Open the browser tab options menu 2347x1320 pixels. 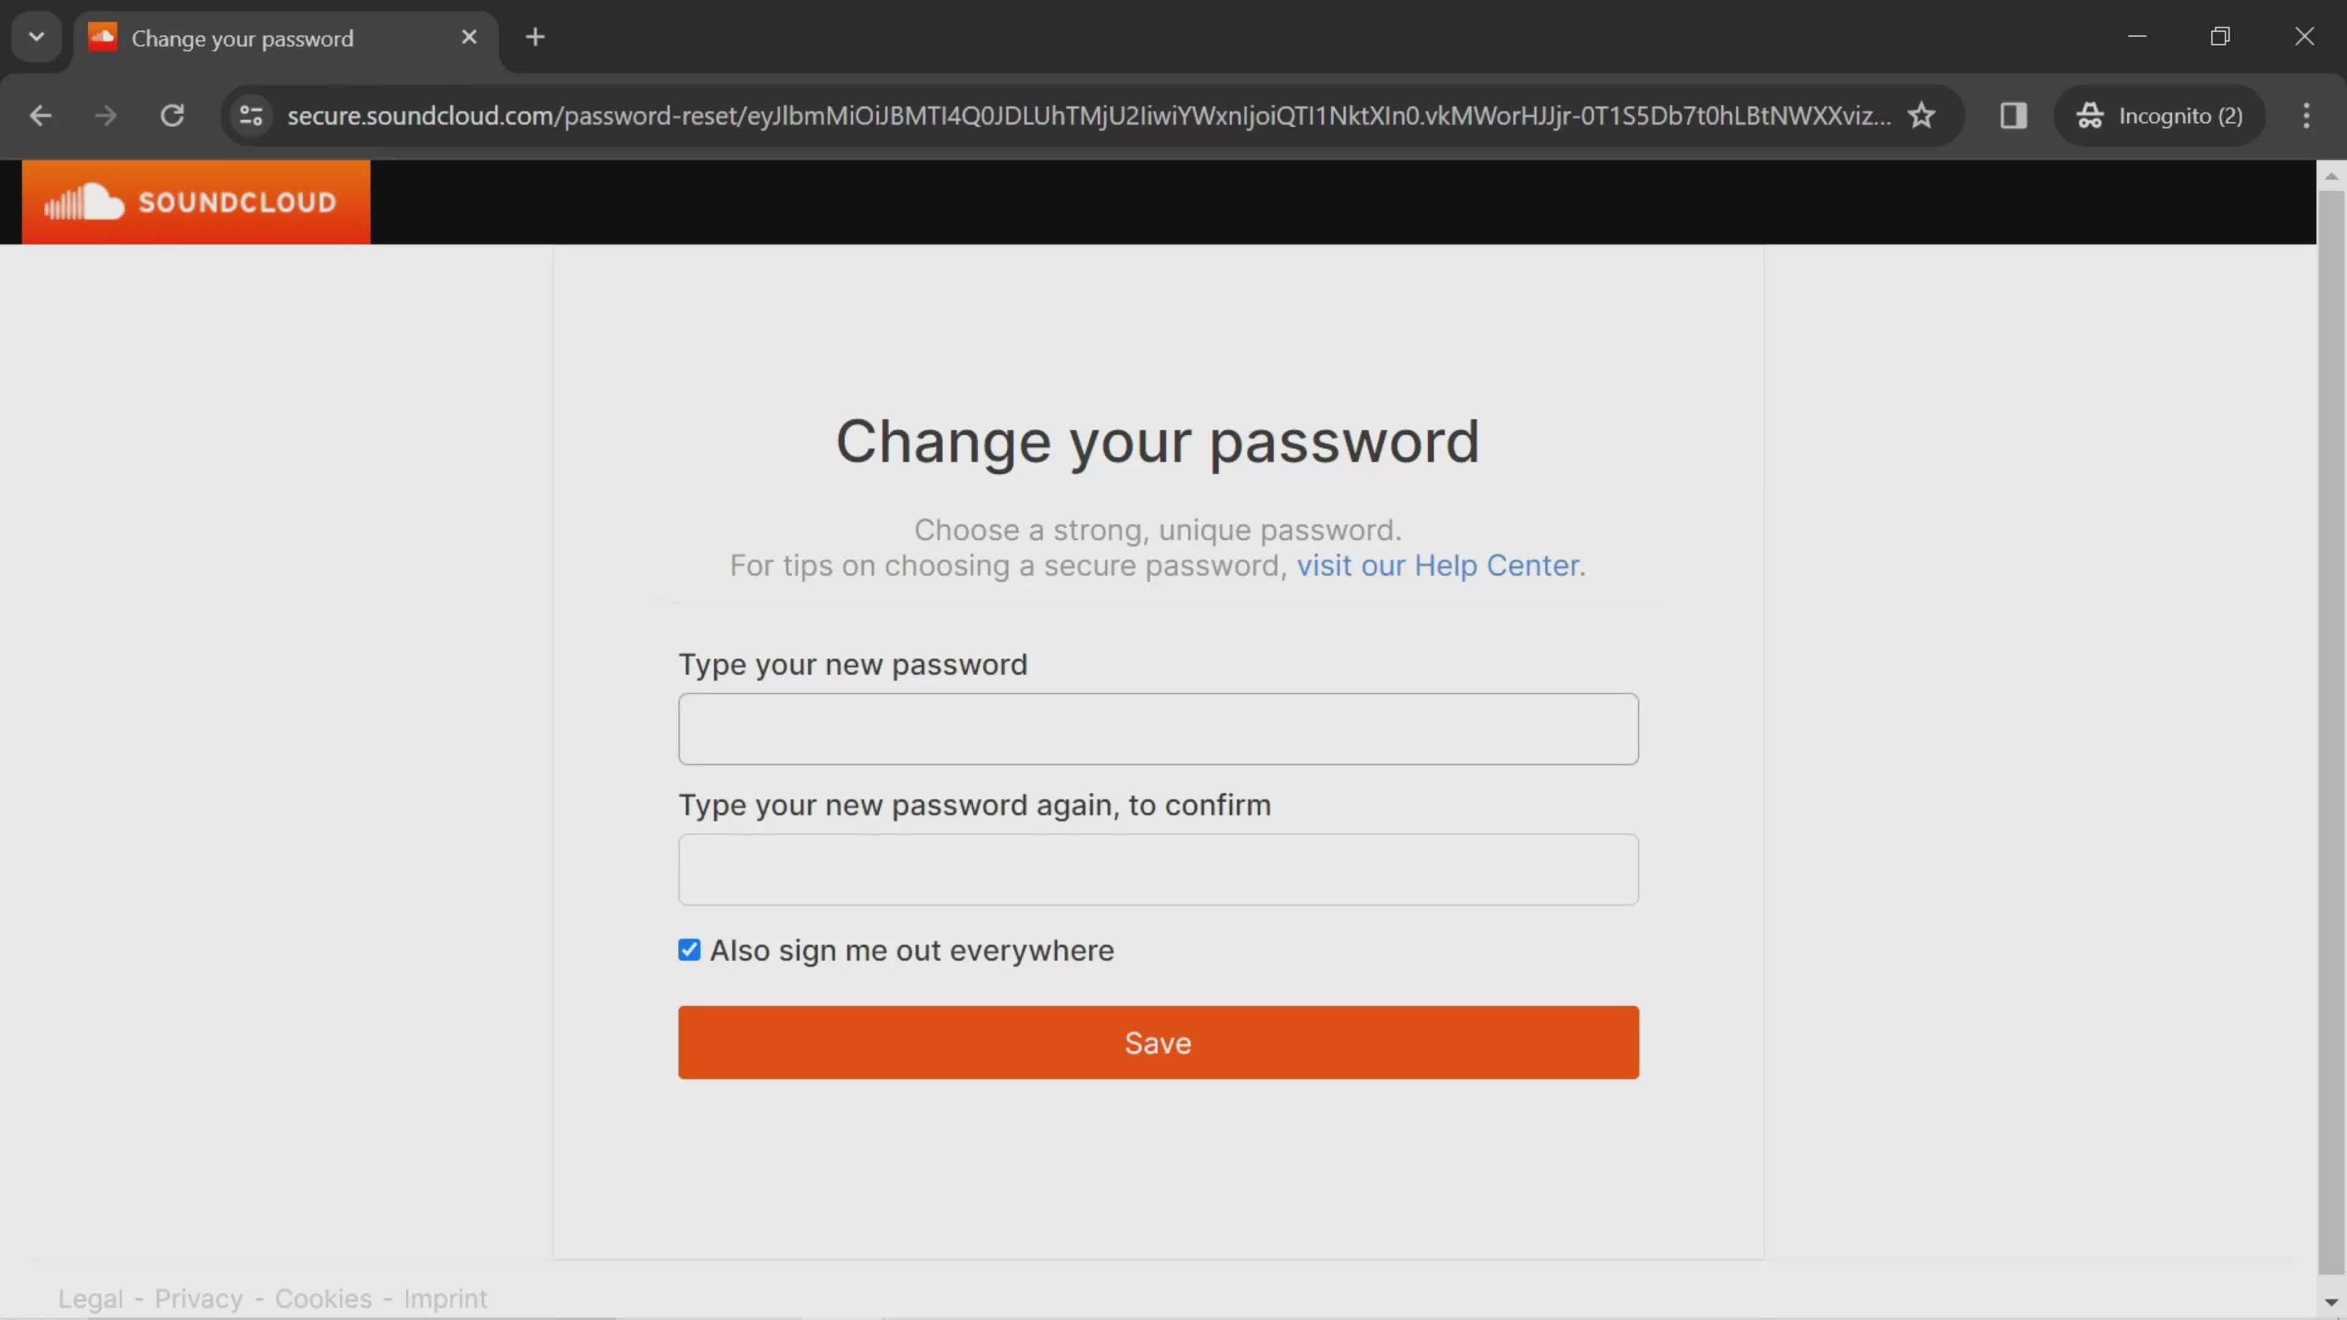point(35,35)
